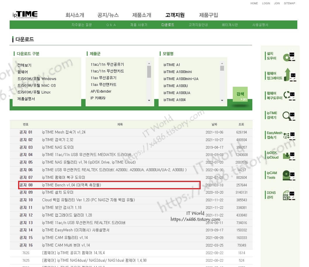Select ipTIME A1000mini-UA model
The height and width of the screenshot is (267, 309).
(x=181, y=79)
